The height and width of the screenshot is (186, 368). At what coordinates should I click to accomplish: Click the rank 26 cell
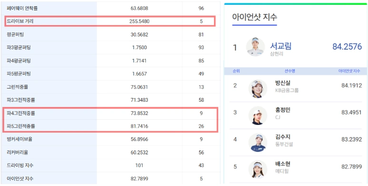(201, 126)
